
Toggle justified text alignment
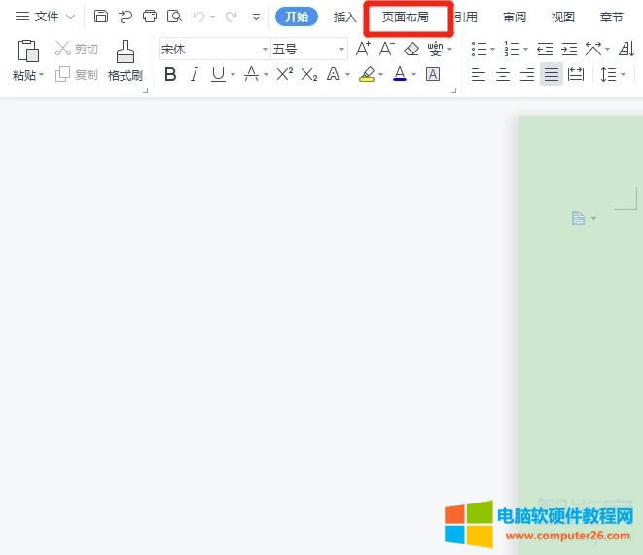point(552,74)
